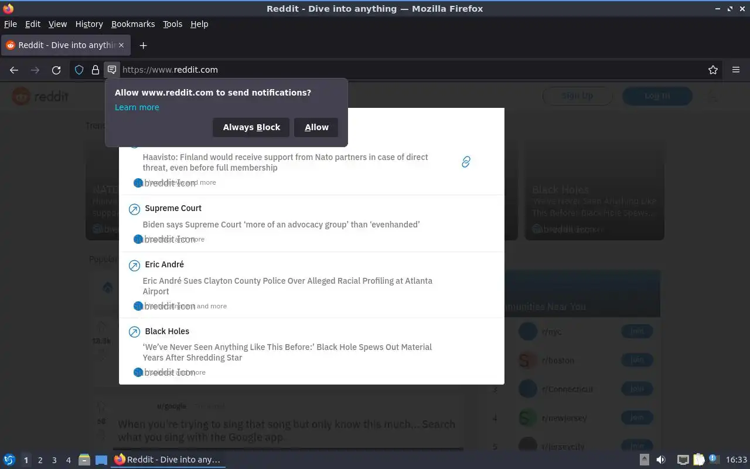Click the notification permission icon in address bar
The width and height of the screenshot is (750, 469).
(x=112, y=69)
